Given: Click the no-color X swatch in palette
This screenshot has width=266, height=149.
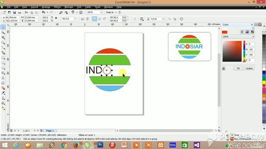Looking at the screenshot, I should click(x=264, y=33).
